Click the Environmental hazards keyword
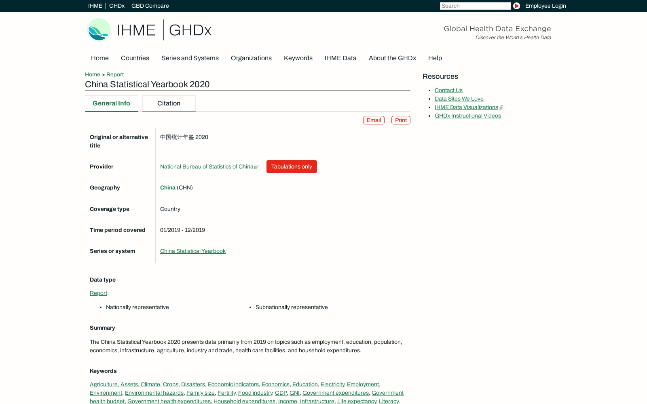The image size is (647, 404). coord(154,393)
